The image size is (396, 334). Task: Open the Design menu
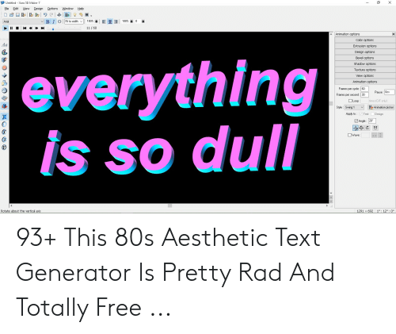(x=38, y=9)
